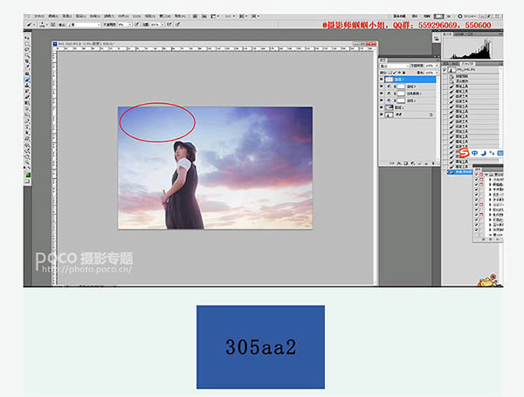The height and width of the screenshot is (397, 524).
Task: Open the layer blend mode dropdown
Action: click(x=395, y=65)
